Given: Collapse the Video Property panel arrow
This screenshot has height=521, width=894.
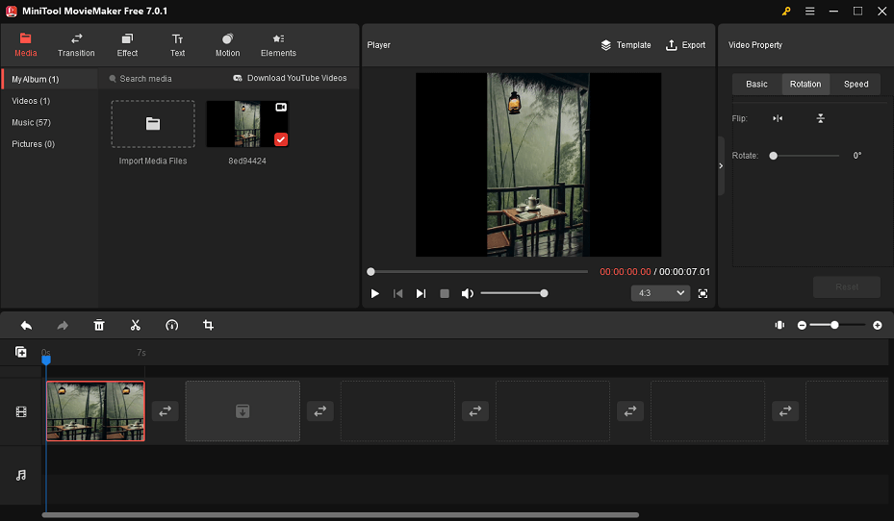Looking at the screenshot, I should pos(721,166).
